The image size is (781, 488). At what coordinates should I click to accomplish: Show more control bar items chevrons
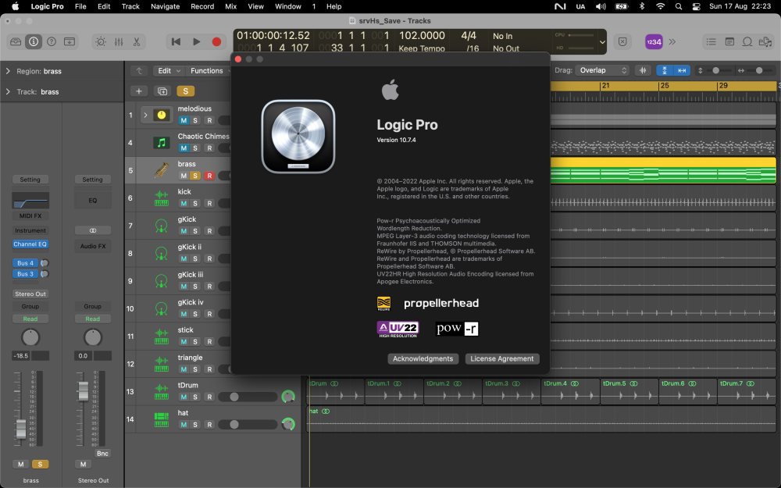pos(672,42)
